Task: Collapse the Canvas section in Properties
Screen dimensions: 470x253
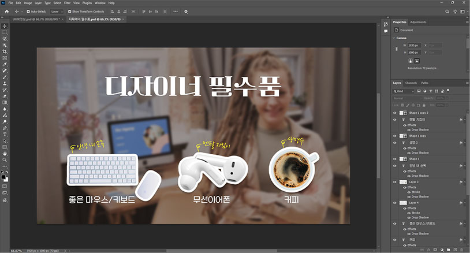Action: [394, 38]
